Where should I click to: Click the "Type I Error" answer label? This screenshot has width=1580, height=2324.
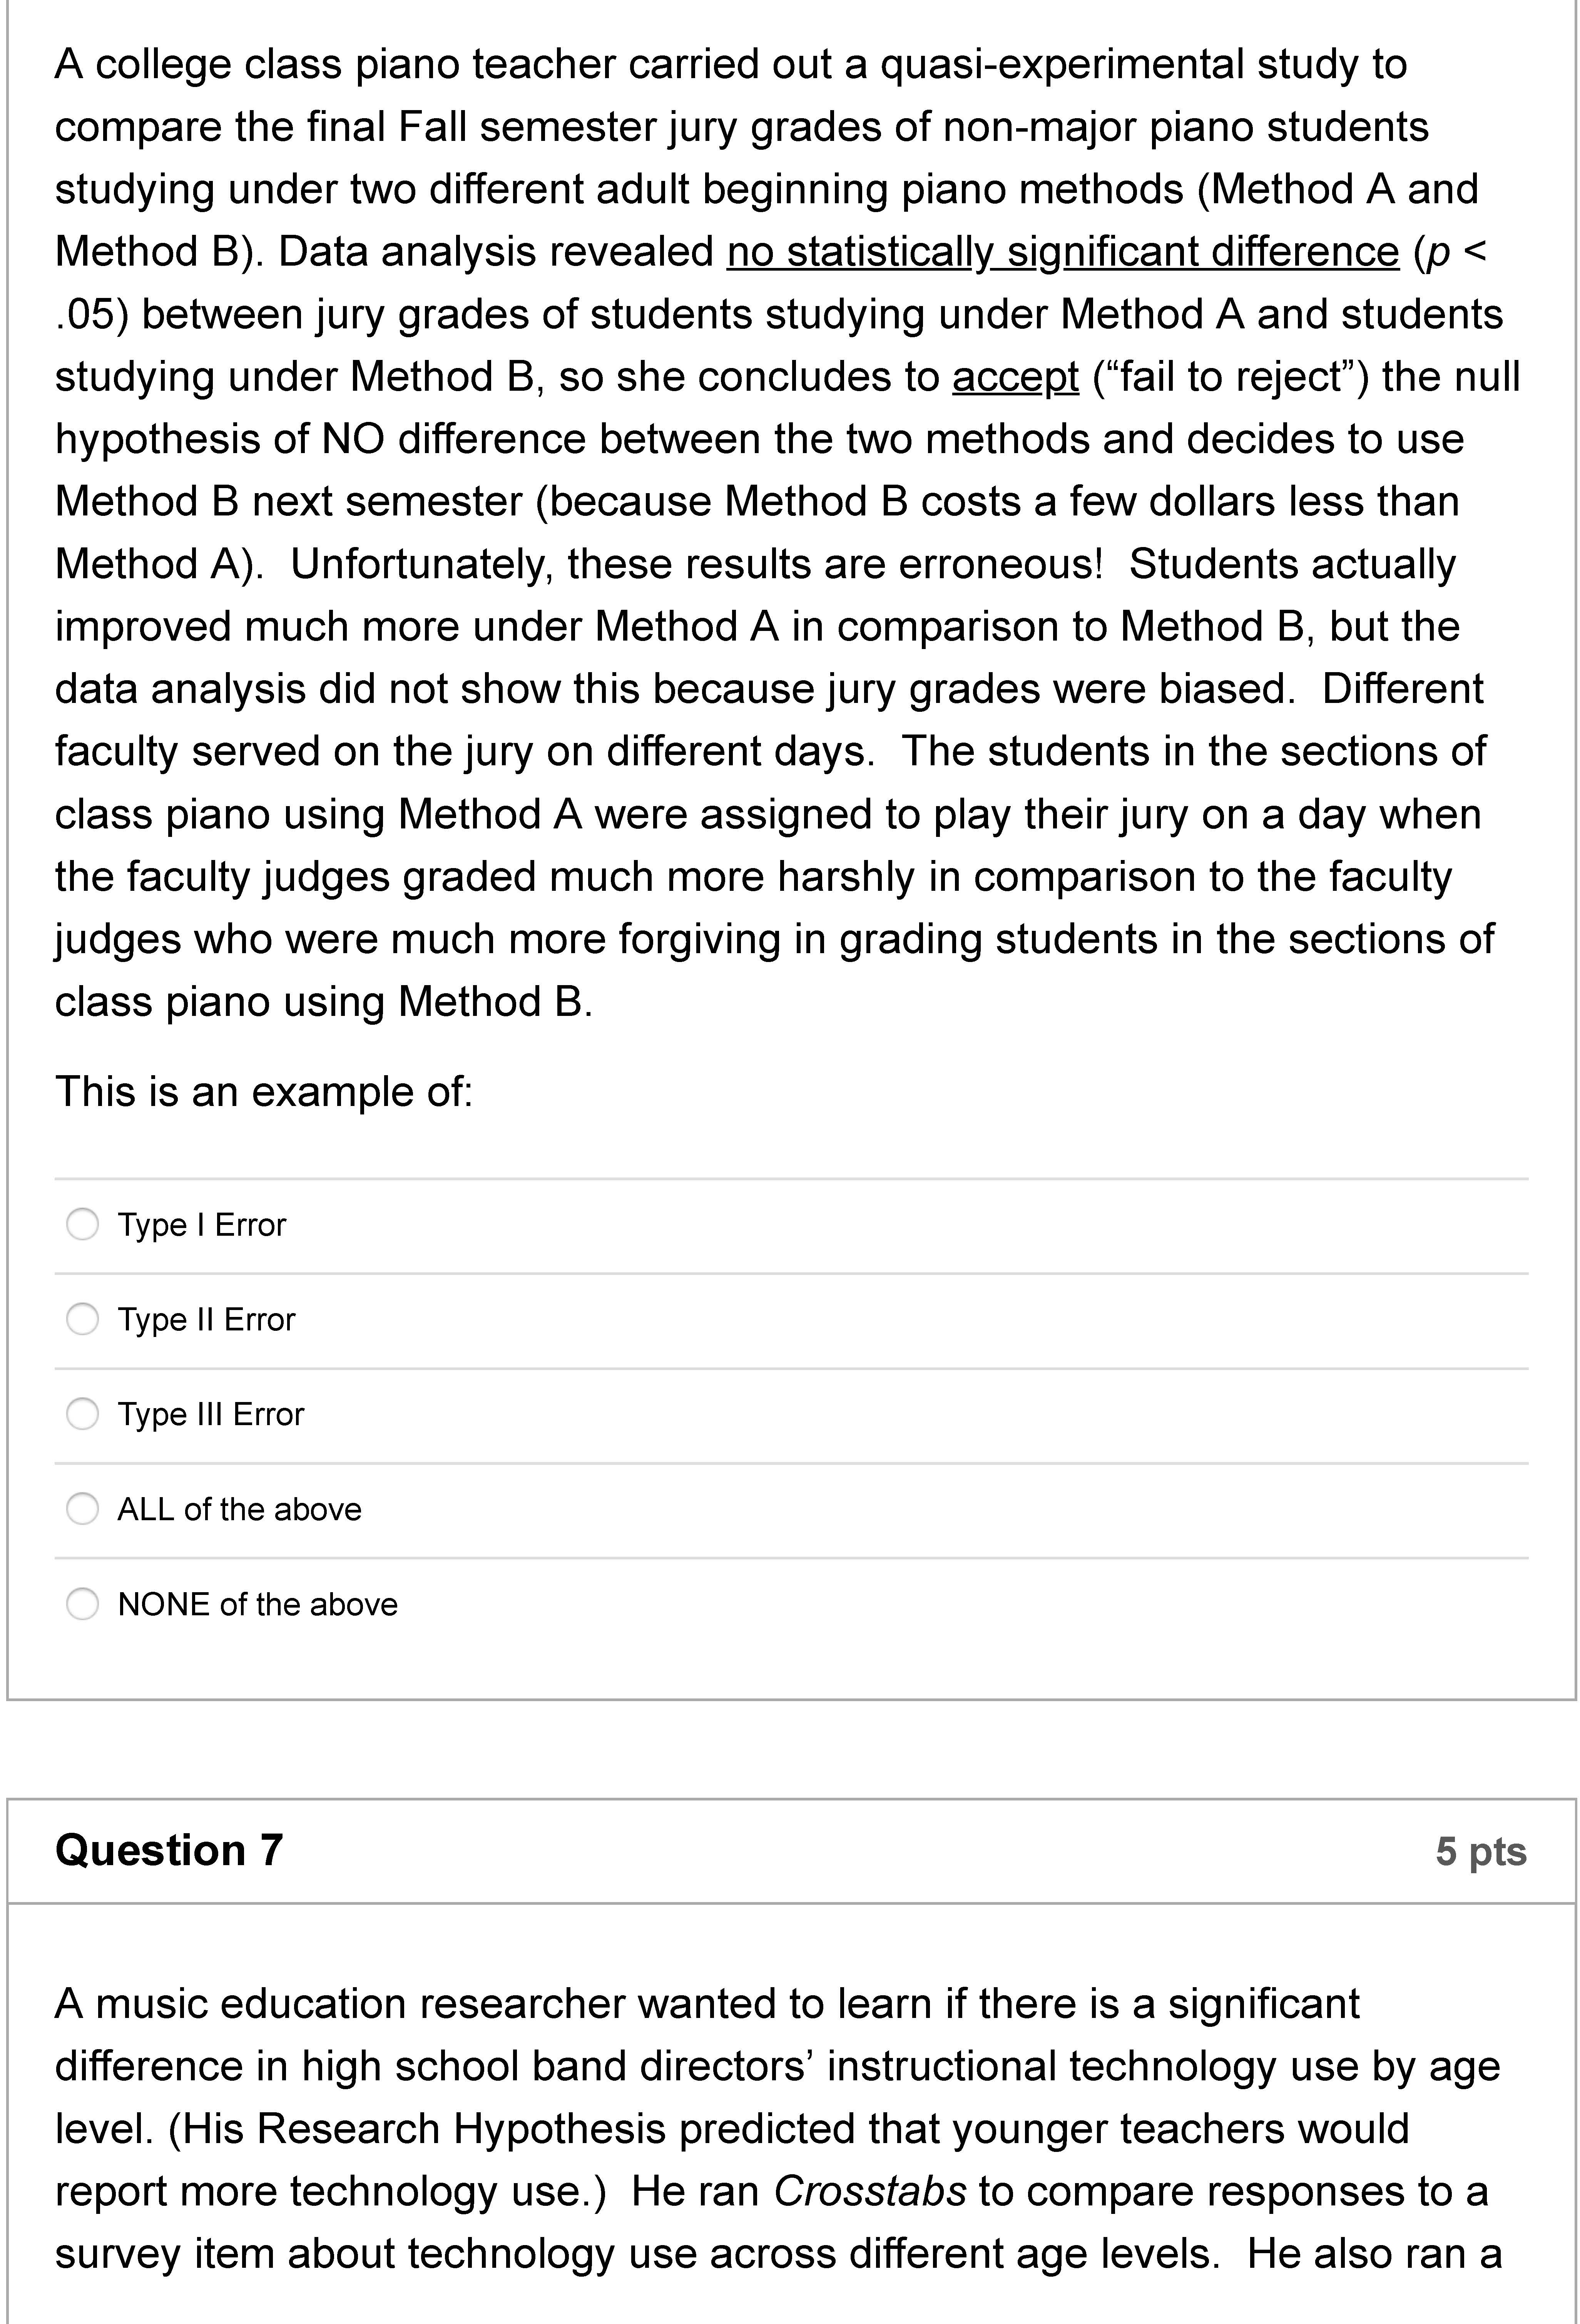pos(202,1225)
